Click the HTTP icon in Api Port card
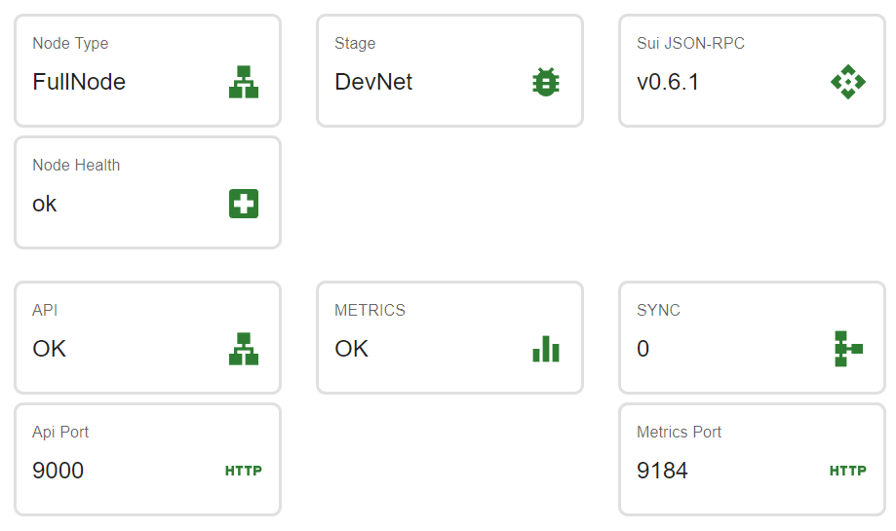Image resolution: width=896 pixels, height=531 pixels. coord(244,471)
